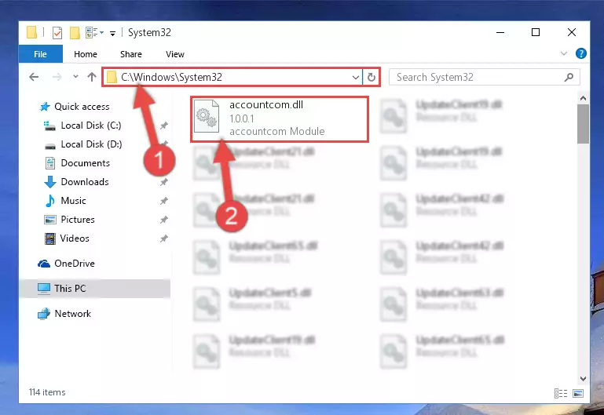Click the New Folder icon in quick access toolbar
Image resolution: width=604 pixels, height=415 pixels.
(x=75, y=33)
